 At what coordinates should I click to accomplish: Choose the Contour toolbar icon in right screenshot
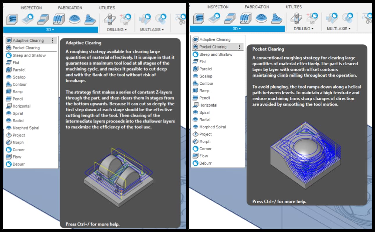[277, 18]
